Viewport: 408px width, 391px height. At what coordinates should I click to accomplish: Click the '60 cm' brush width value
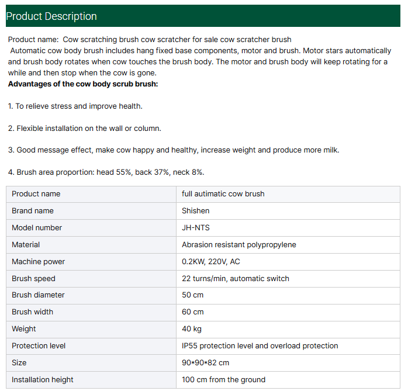[193, 312]
